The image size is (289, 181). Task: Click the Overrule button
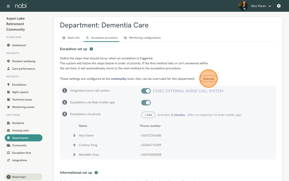pyautogui.click(x=209, y=79)
